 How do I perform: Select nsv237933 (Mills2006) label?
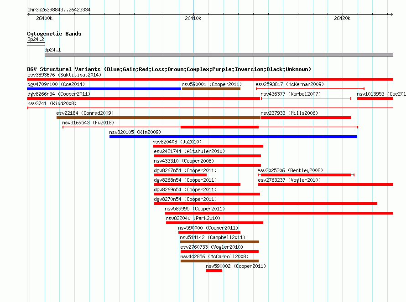click(289, 113)
